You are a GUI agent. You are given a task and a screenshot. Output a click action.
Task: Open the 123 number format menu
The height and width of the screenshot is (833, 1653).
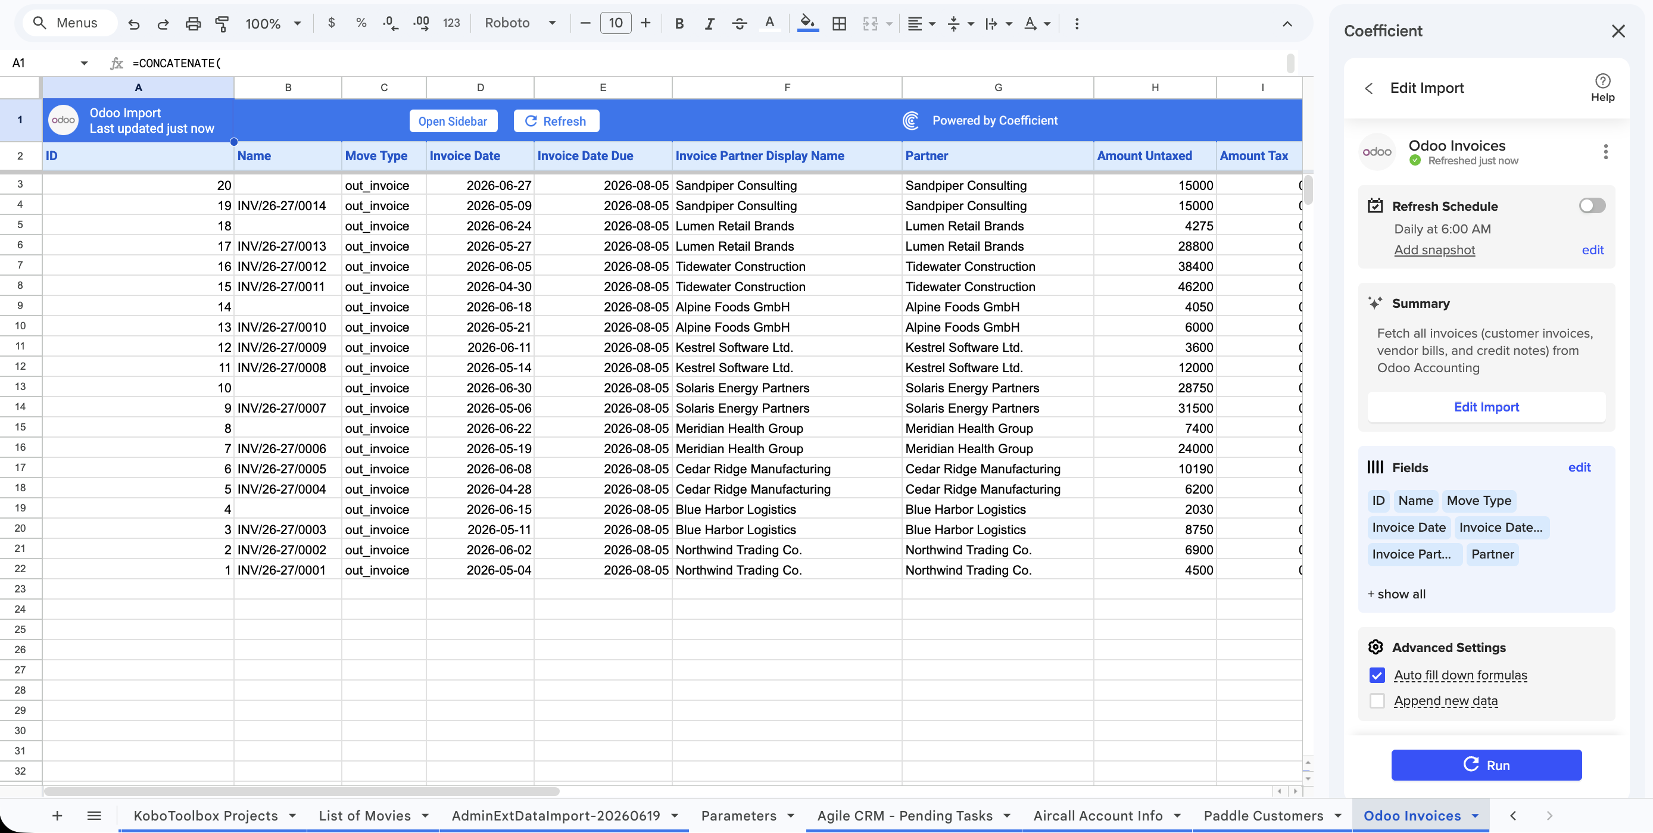tap(451, 23)
